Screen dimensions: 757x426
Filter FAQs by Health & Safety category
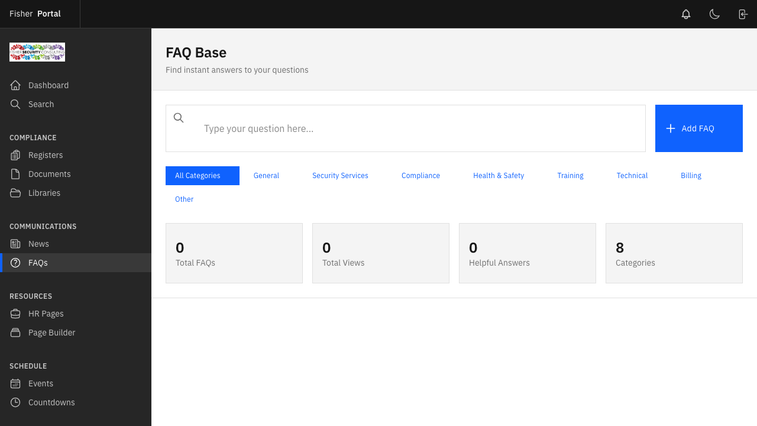click(x=498, y=176)
